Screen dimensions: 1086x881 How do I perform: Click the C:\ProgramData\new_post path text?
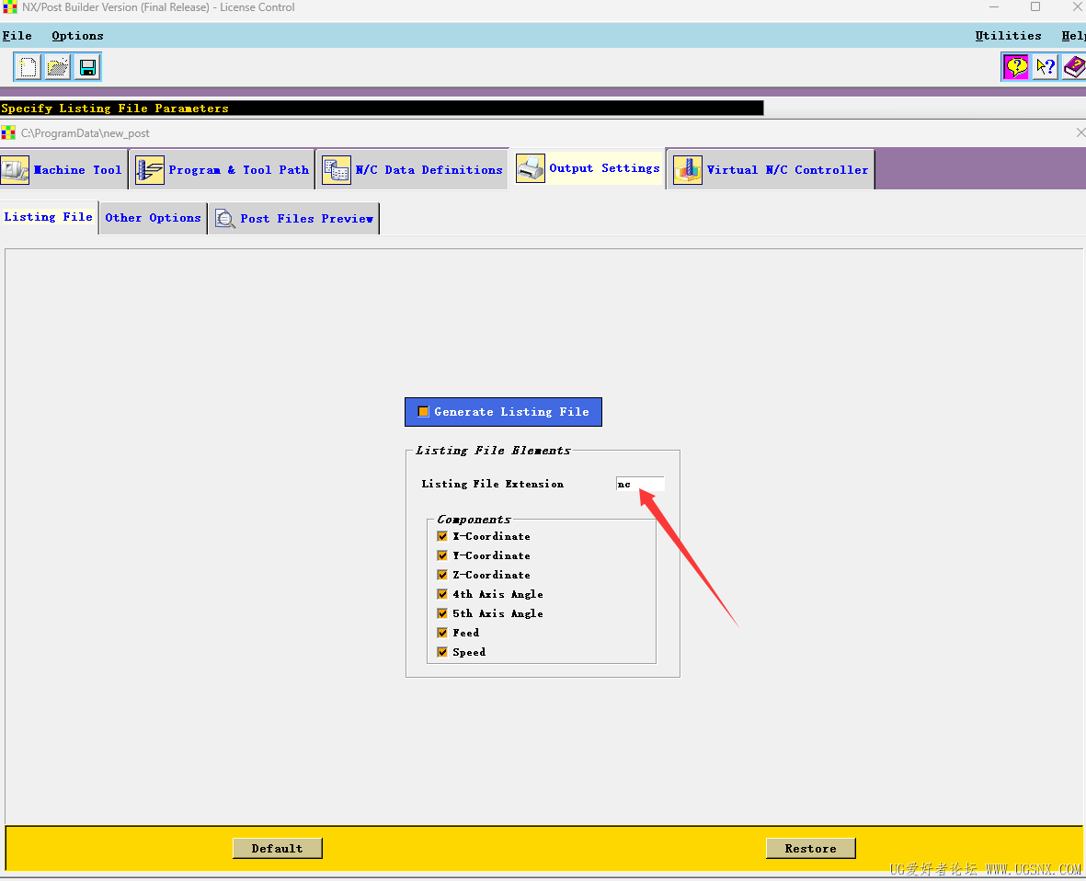click(86, 133)
